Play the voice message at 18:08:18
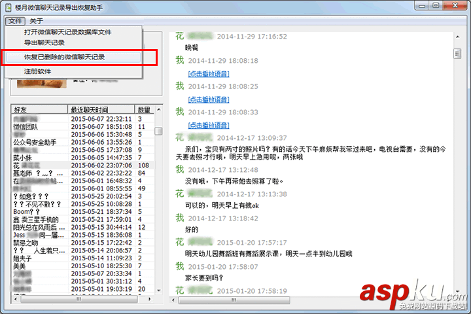The width and height of the screenshot is (471, 314). point(209,74)
